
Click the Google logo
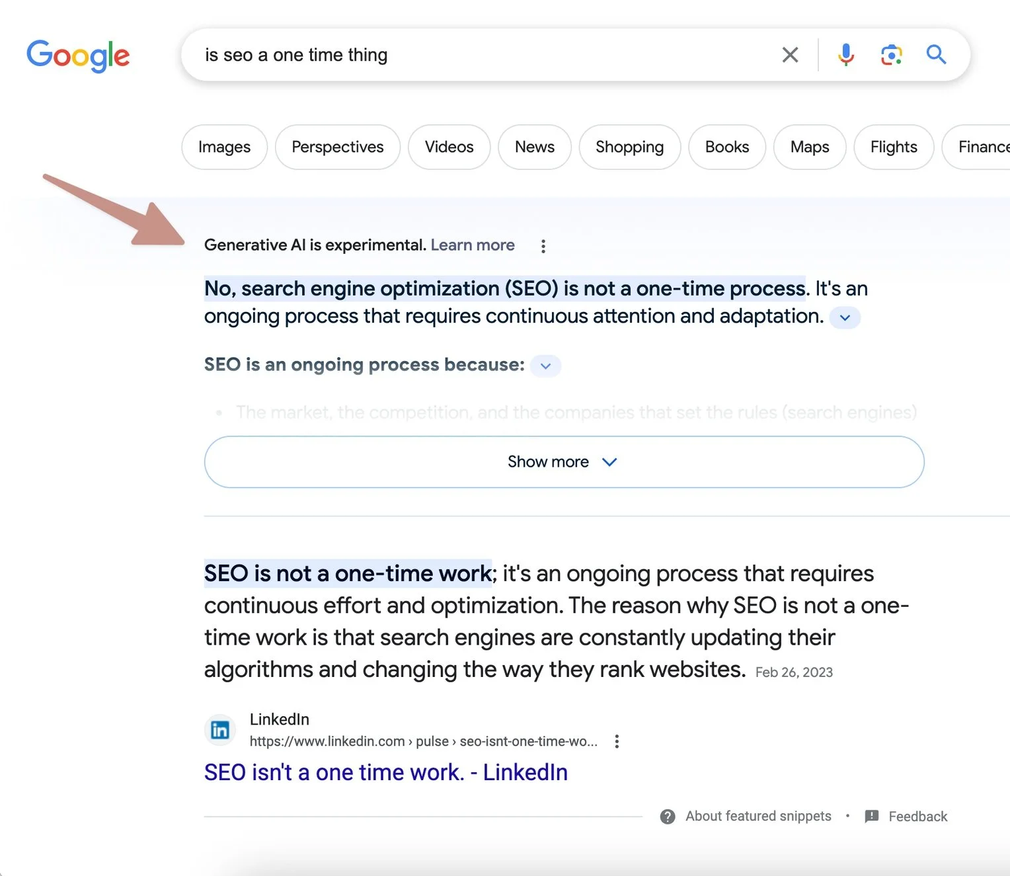78,56
